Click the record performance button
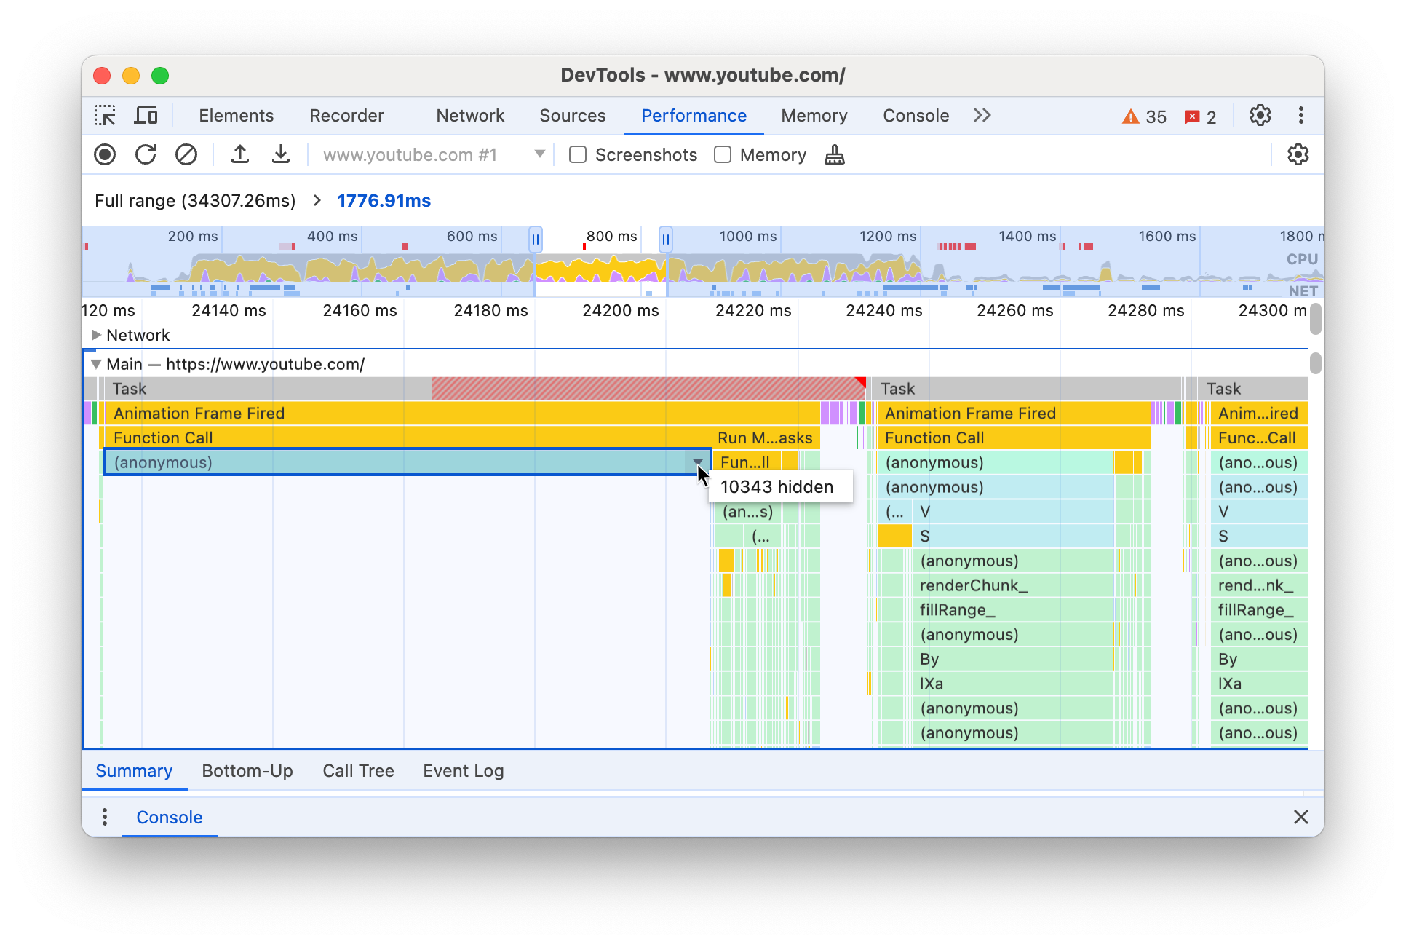This screenshot has width=1406, height=945. 106,155
